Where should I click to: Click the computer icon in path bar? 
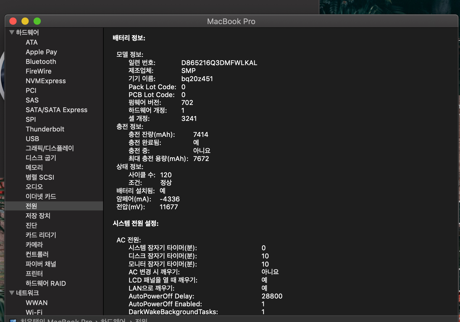point(13,320)
